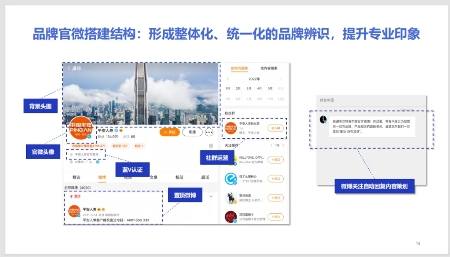Follow KELLYONE_OFFI... with its +关注 button
The height and width of the screenshot is (257, 450).
click(275, 160)
